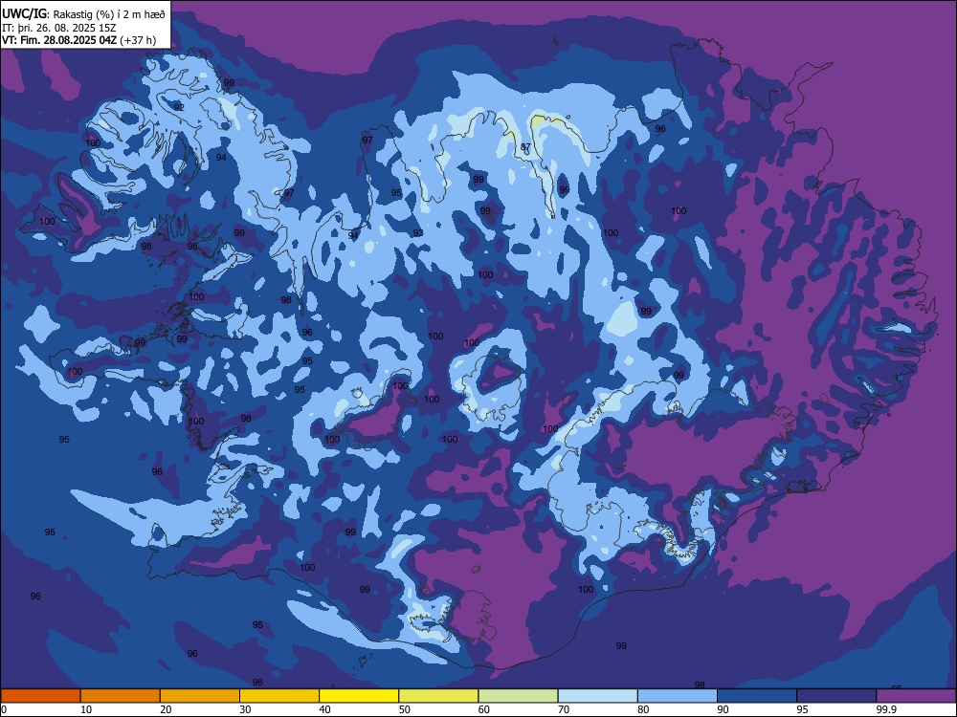Click the amber 20–30 legend swatch
This screenshot has height=717, width=957.
pos(200,696)
